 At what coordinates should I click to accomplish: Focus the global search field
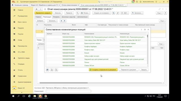pos(114,2)
